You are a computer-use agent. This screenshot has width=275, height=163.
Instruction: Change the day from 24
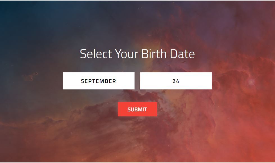[x=176, y=81]
